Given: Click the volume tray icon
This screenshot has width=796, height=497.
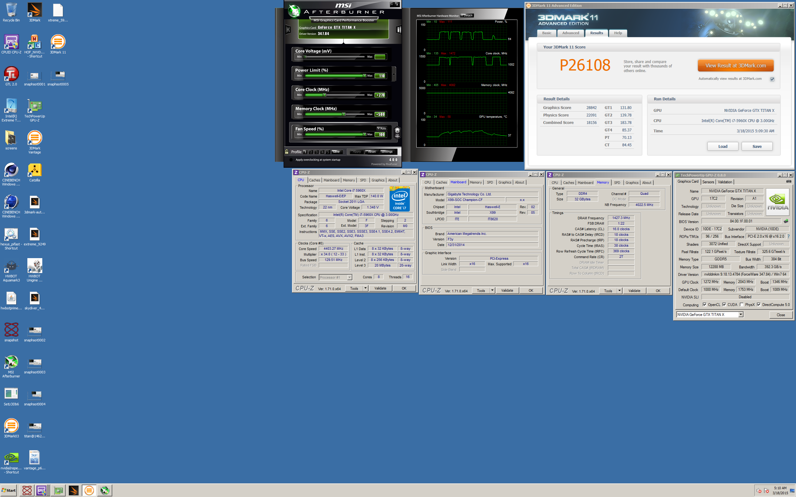Looking at the screenshot, I should 759,491.
